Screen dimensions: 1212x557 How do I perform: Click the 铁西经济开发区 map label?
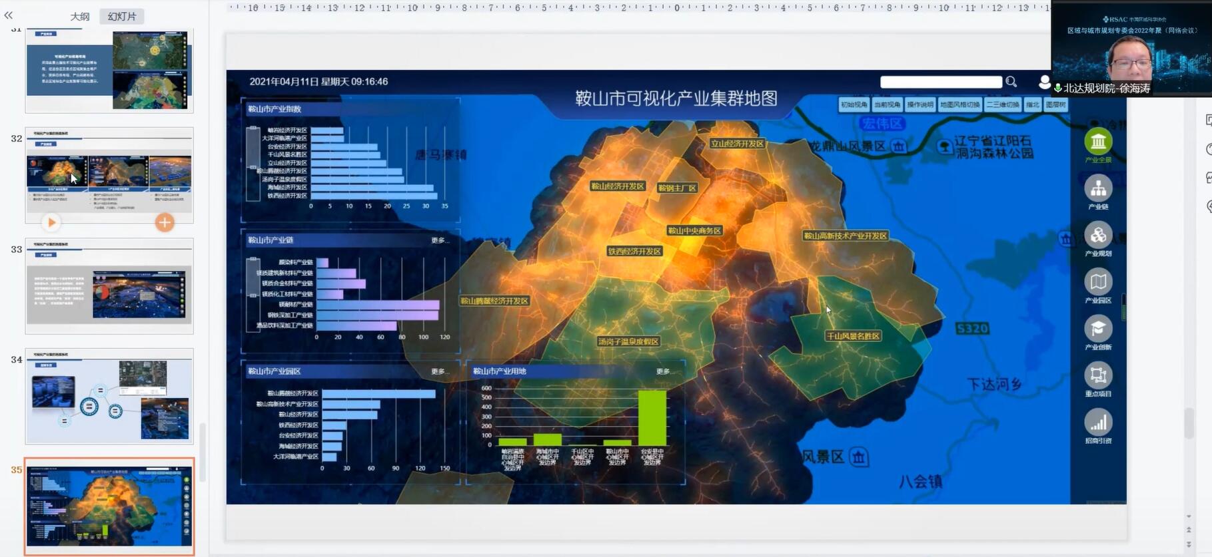(x=634, y=251)
